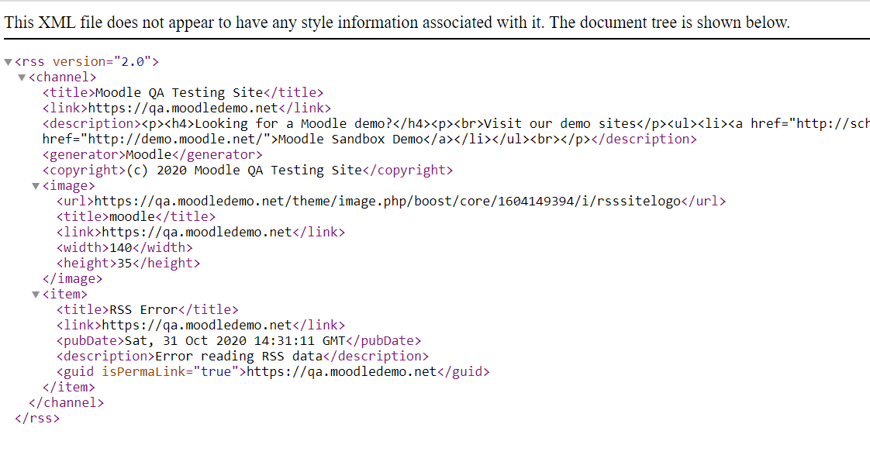
Task: Click the width 140 line
Action: [125, 248]
